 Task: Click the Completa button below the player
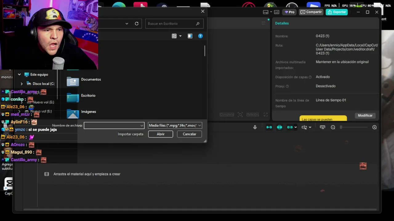(x=227, y=114)
